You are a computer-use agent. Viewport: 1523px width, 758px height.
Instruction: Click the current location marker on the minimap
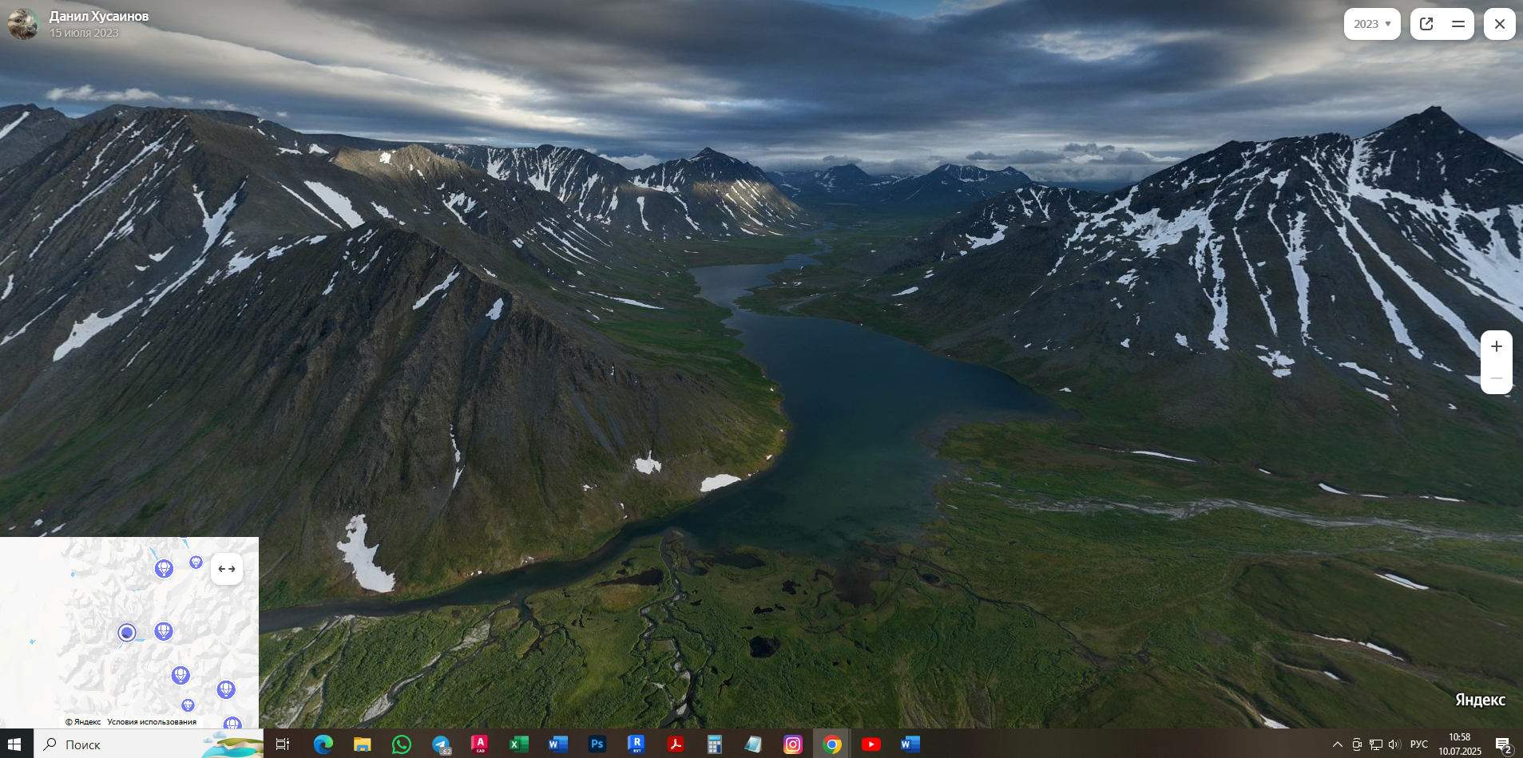pyautogui.click(x=127, y=633)
